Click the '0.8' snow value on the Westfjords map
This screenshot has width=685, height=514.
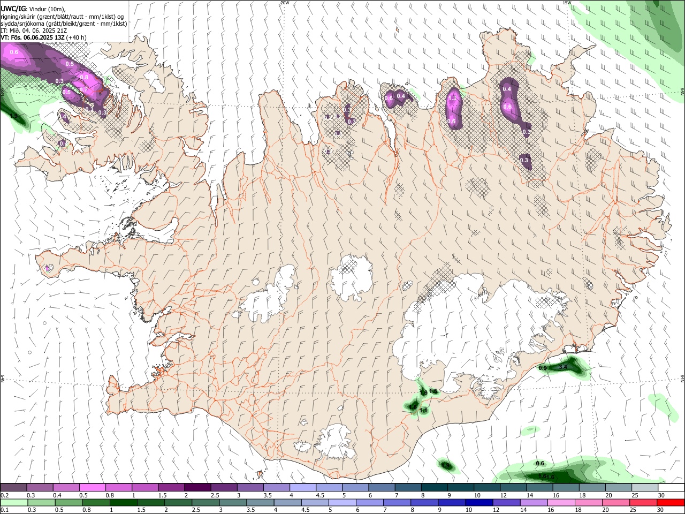point(84,77)
